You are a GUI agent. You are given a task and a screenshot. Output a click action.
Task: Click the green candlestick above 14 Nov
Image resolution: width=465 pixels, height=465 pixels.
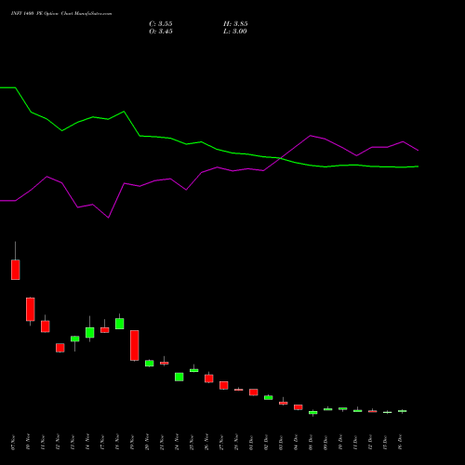point(90,332)
